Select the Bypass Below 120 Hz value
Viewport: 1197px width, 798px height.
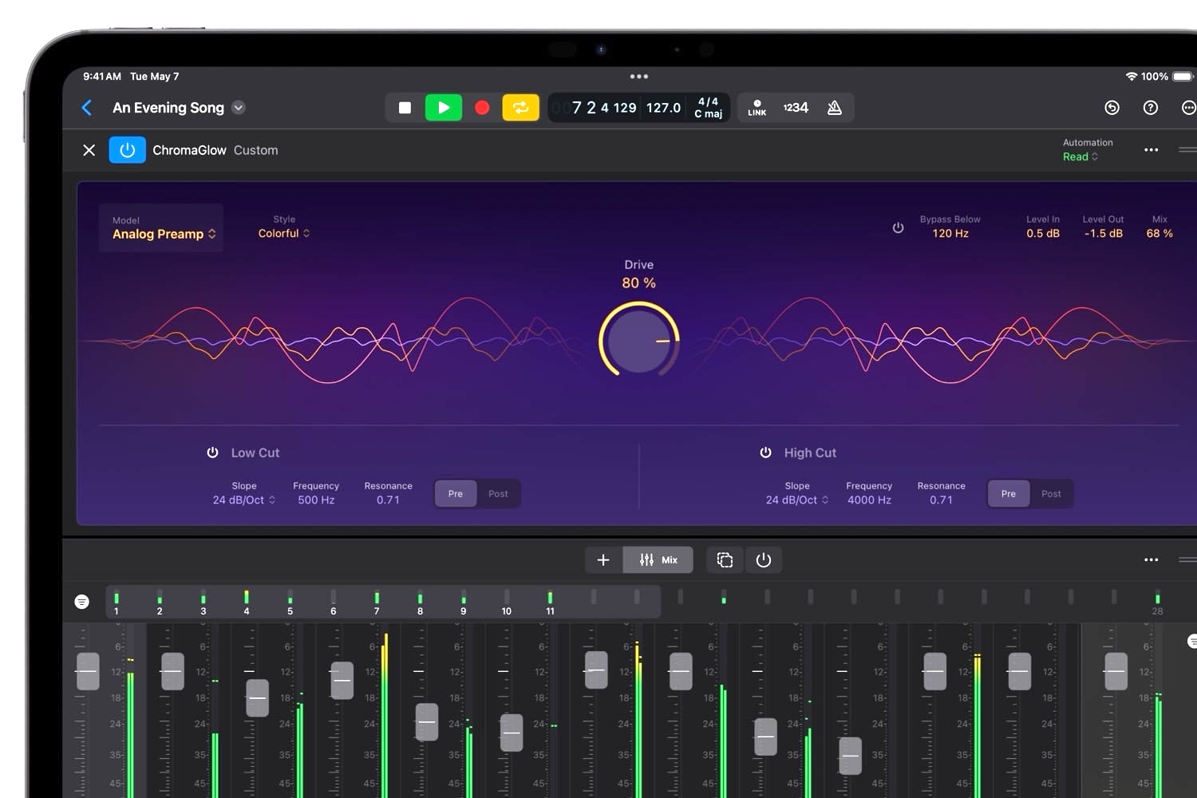tap(950, 233)
